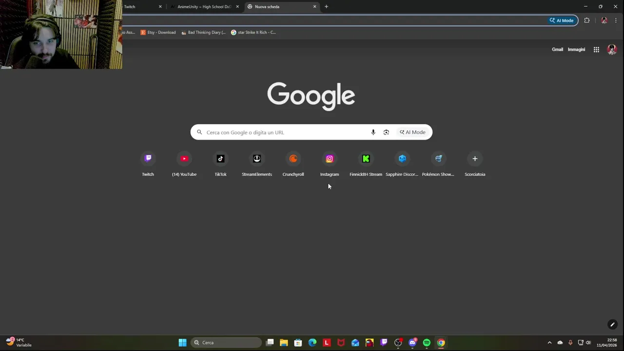Open the Chrome three-dot menu
Viewport: 624px width, 351px height.
(616, 20)
